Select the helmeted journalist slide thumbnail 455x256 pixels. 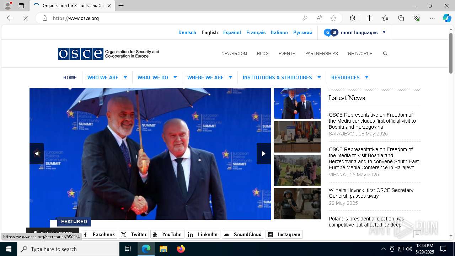click(x=297, y=204)
